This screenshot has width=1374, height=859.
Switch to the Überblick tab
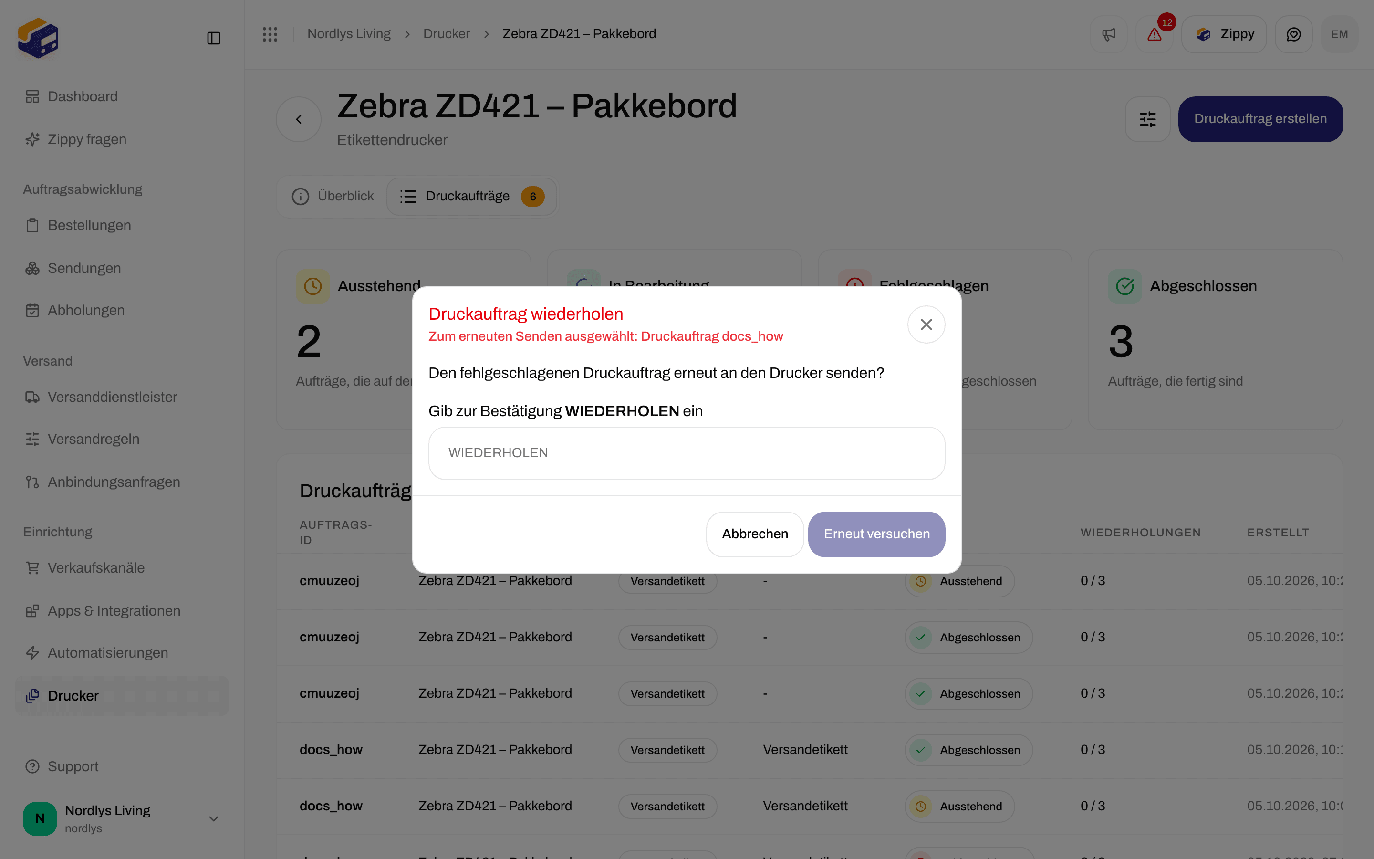tap(333, 196)
